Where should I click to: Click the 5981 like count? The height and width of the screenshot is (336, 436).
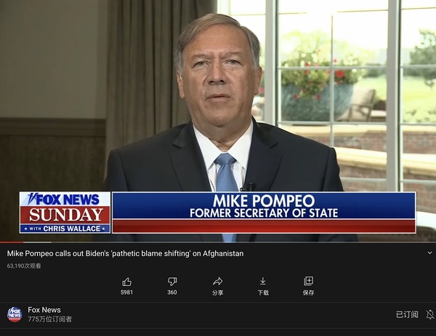(126, 292)
